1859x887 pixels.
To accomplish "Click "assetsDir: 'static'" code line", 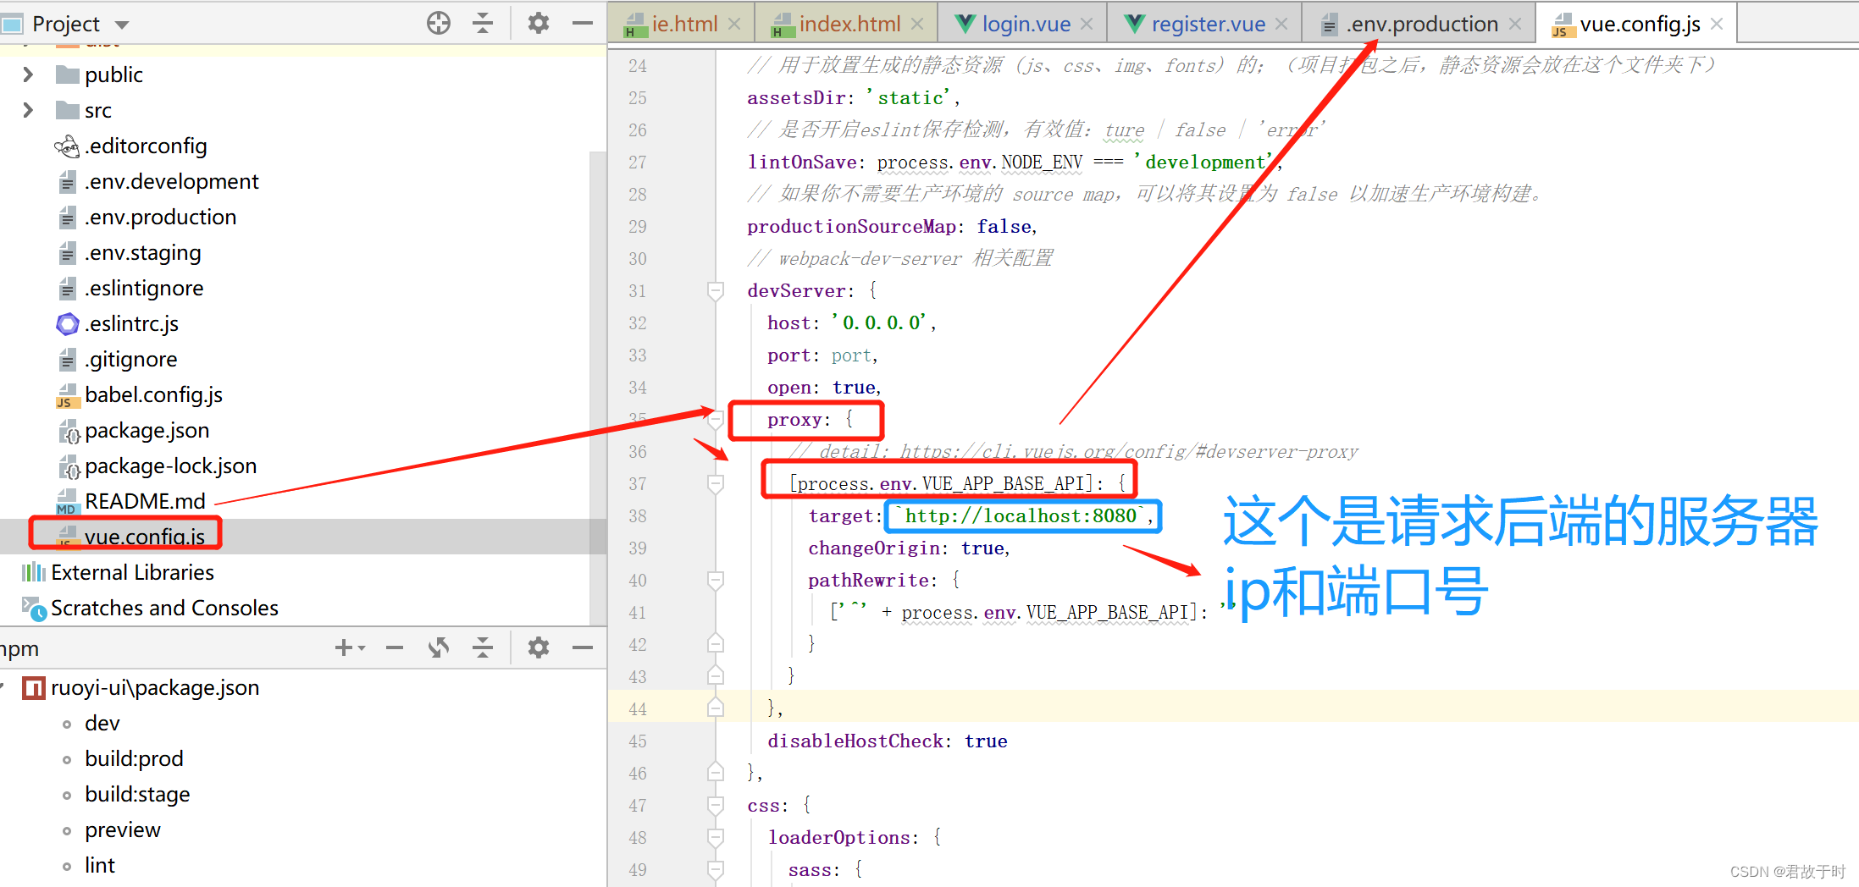I will click(x=854, y=98).
